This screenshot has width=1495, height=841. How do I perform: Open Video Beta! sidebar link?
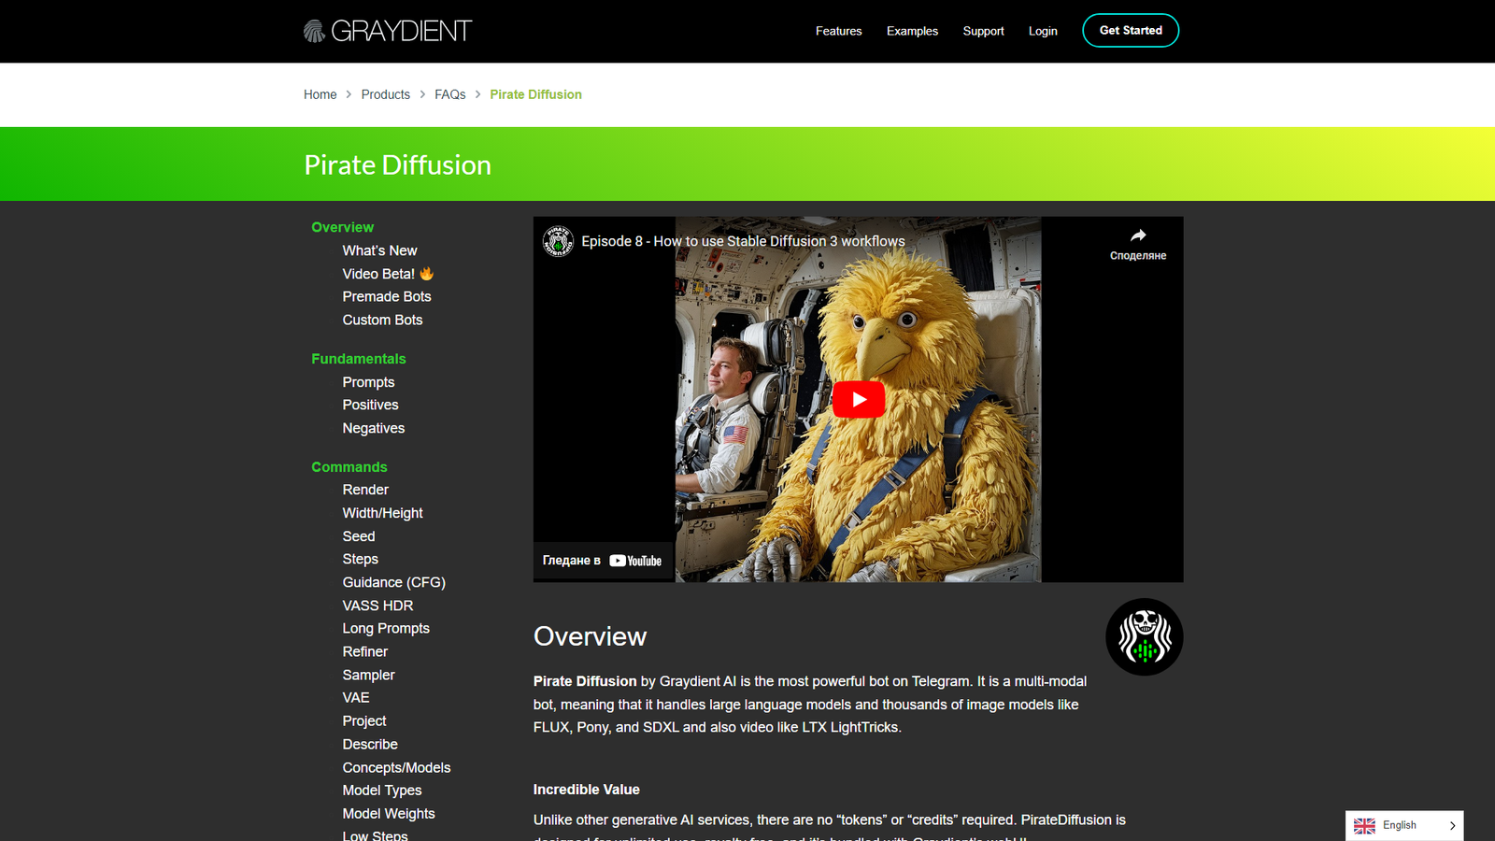(388, 274)
